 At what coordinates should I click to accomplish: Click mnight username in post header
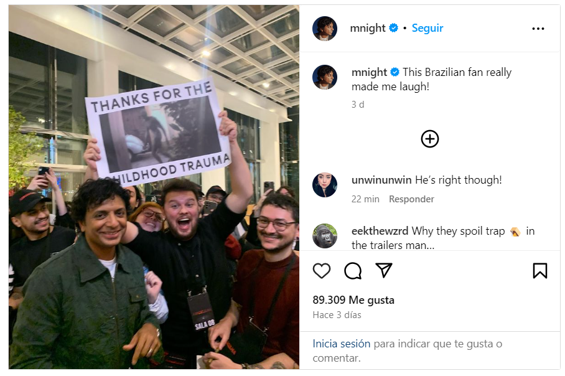(368, 28)
